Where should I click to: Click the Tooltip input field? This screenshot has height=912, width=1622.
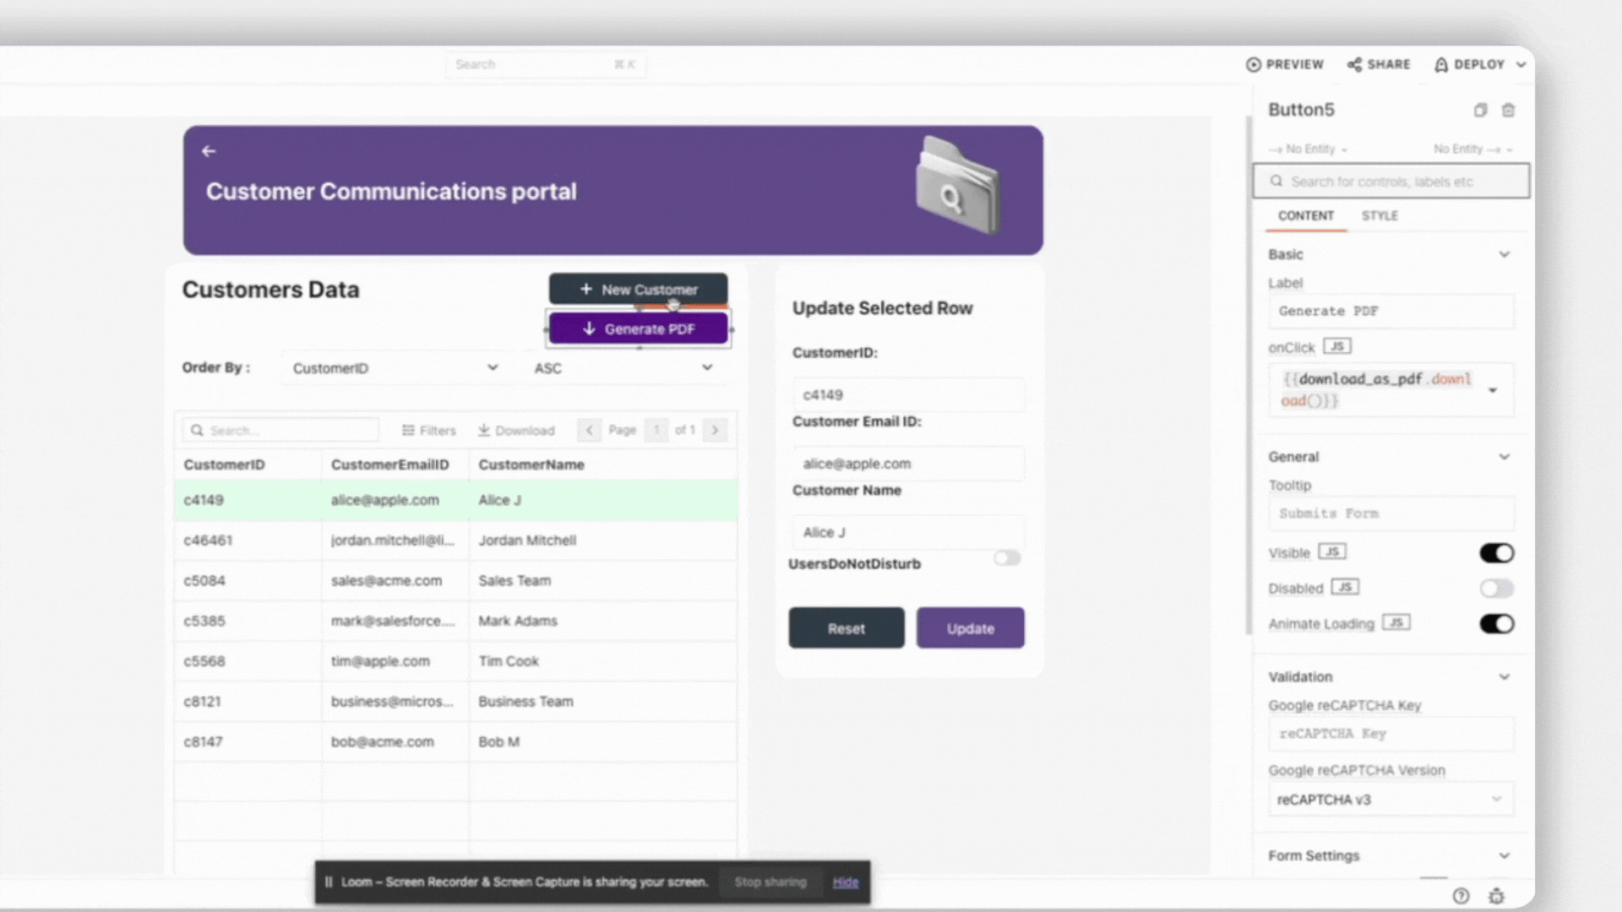[1390, 513]
